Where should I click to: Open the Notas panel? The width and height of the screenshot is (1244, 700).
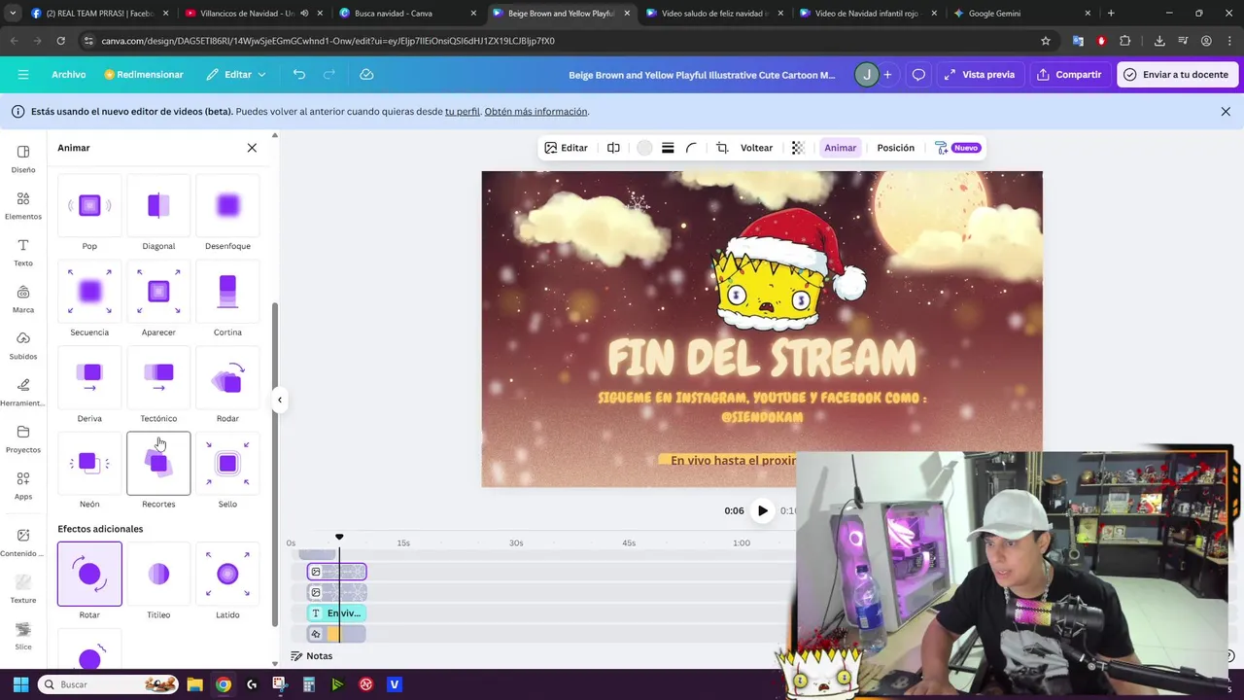(312, 656)
